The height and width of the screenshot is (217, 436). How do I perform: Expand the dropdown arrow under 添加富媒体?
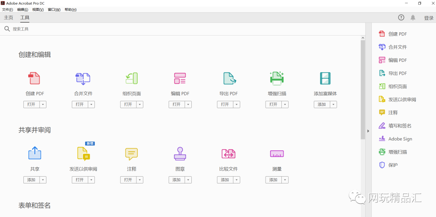coord(334,105)
